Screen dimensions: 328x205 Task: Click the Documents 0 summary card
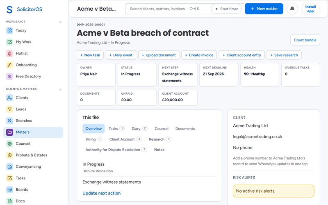tap(96, 97)
